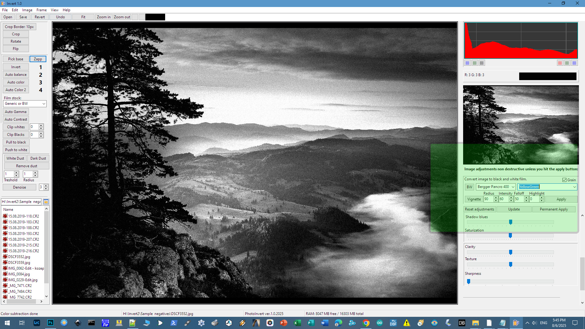The height and width of the screenshot is (329, 585).
Task: Toggle the Grain checkbox
Action: point(564,180)
